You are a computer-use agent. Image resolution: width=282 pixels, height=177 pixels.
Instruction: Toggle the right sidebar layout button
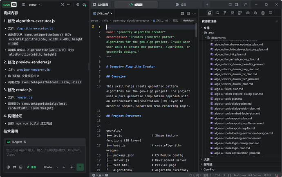click(237, 4)
